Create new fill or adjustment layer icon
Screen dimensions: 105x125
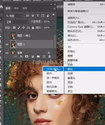coord(32,57)
